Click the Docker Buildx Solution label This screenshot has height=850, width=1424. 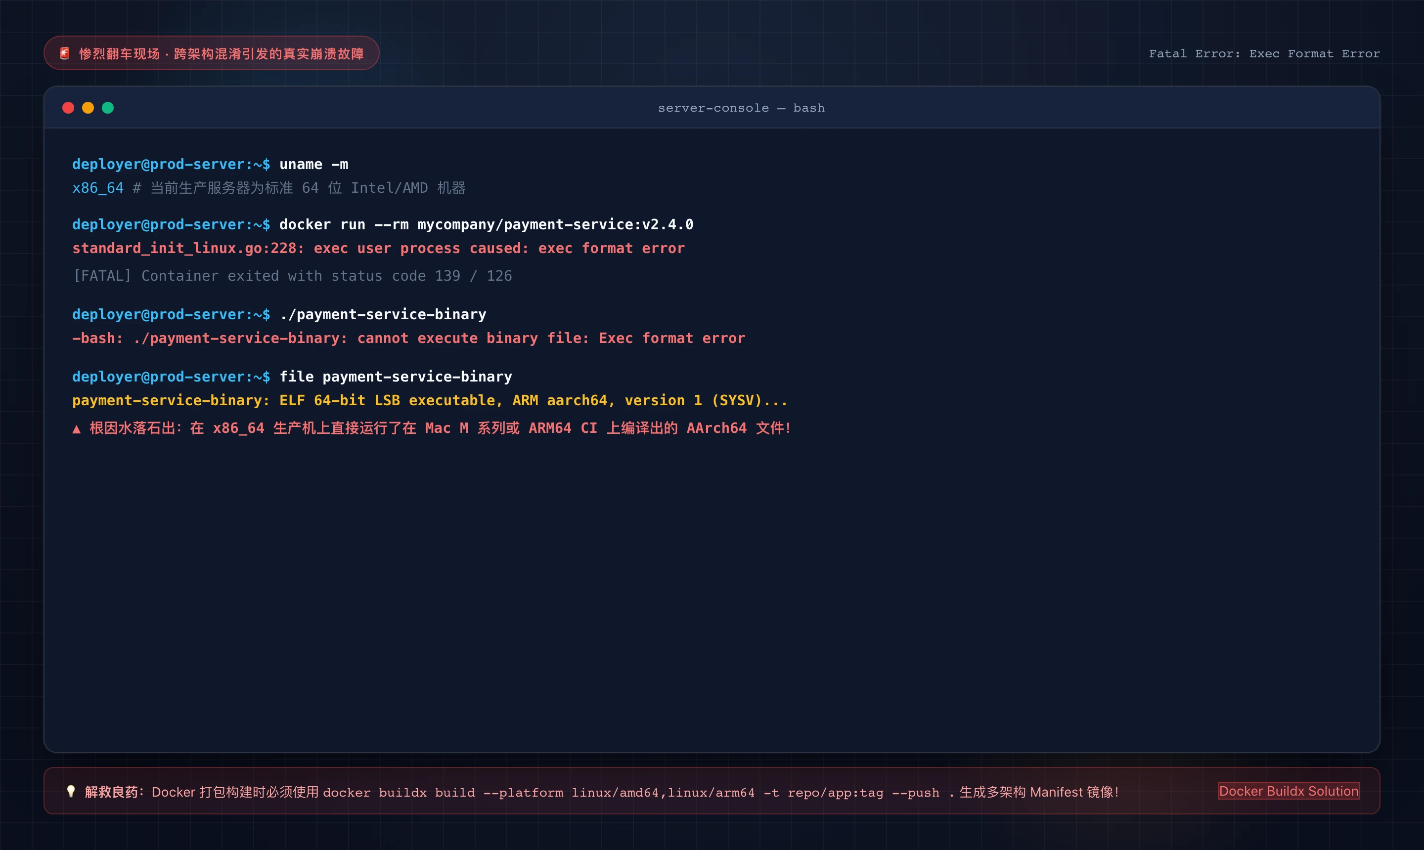[1288, 791]
